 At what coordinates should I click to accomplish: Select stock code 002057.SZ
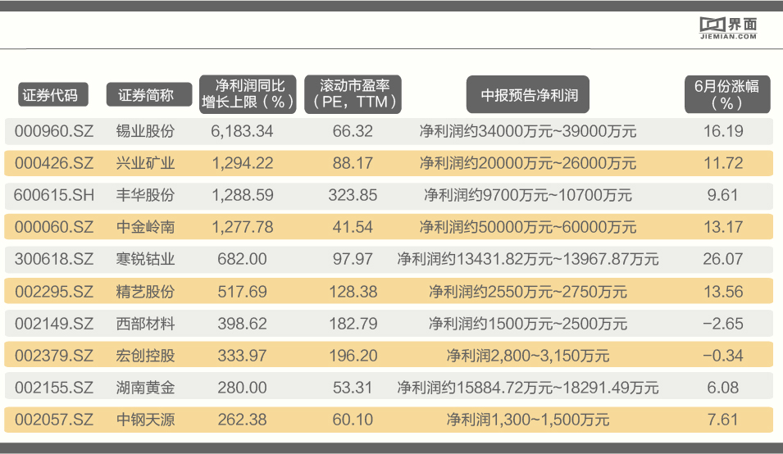[x=54, y=419]
